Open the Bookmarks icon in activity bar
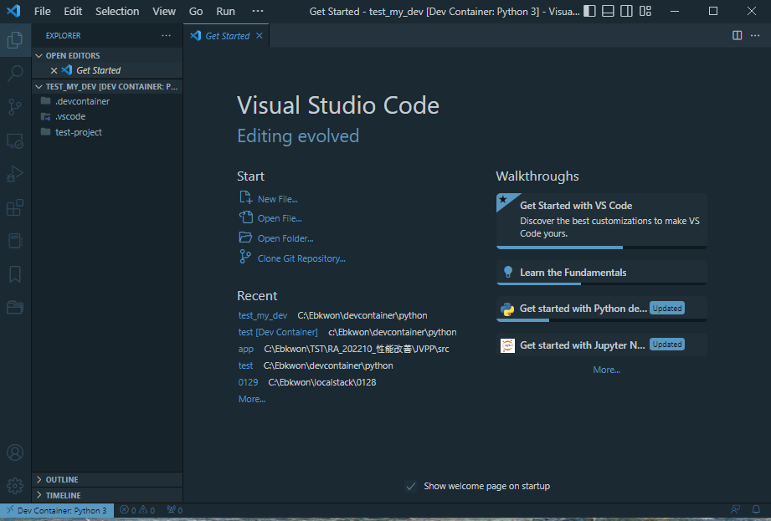Image resolution: width=771 pixels, height=521 pixels. [x=15, y=274]
